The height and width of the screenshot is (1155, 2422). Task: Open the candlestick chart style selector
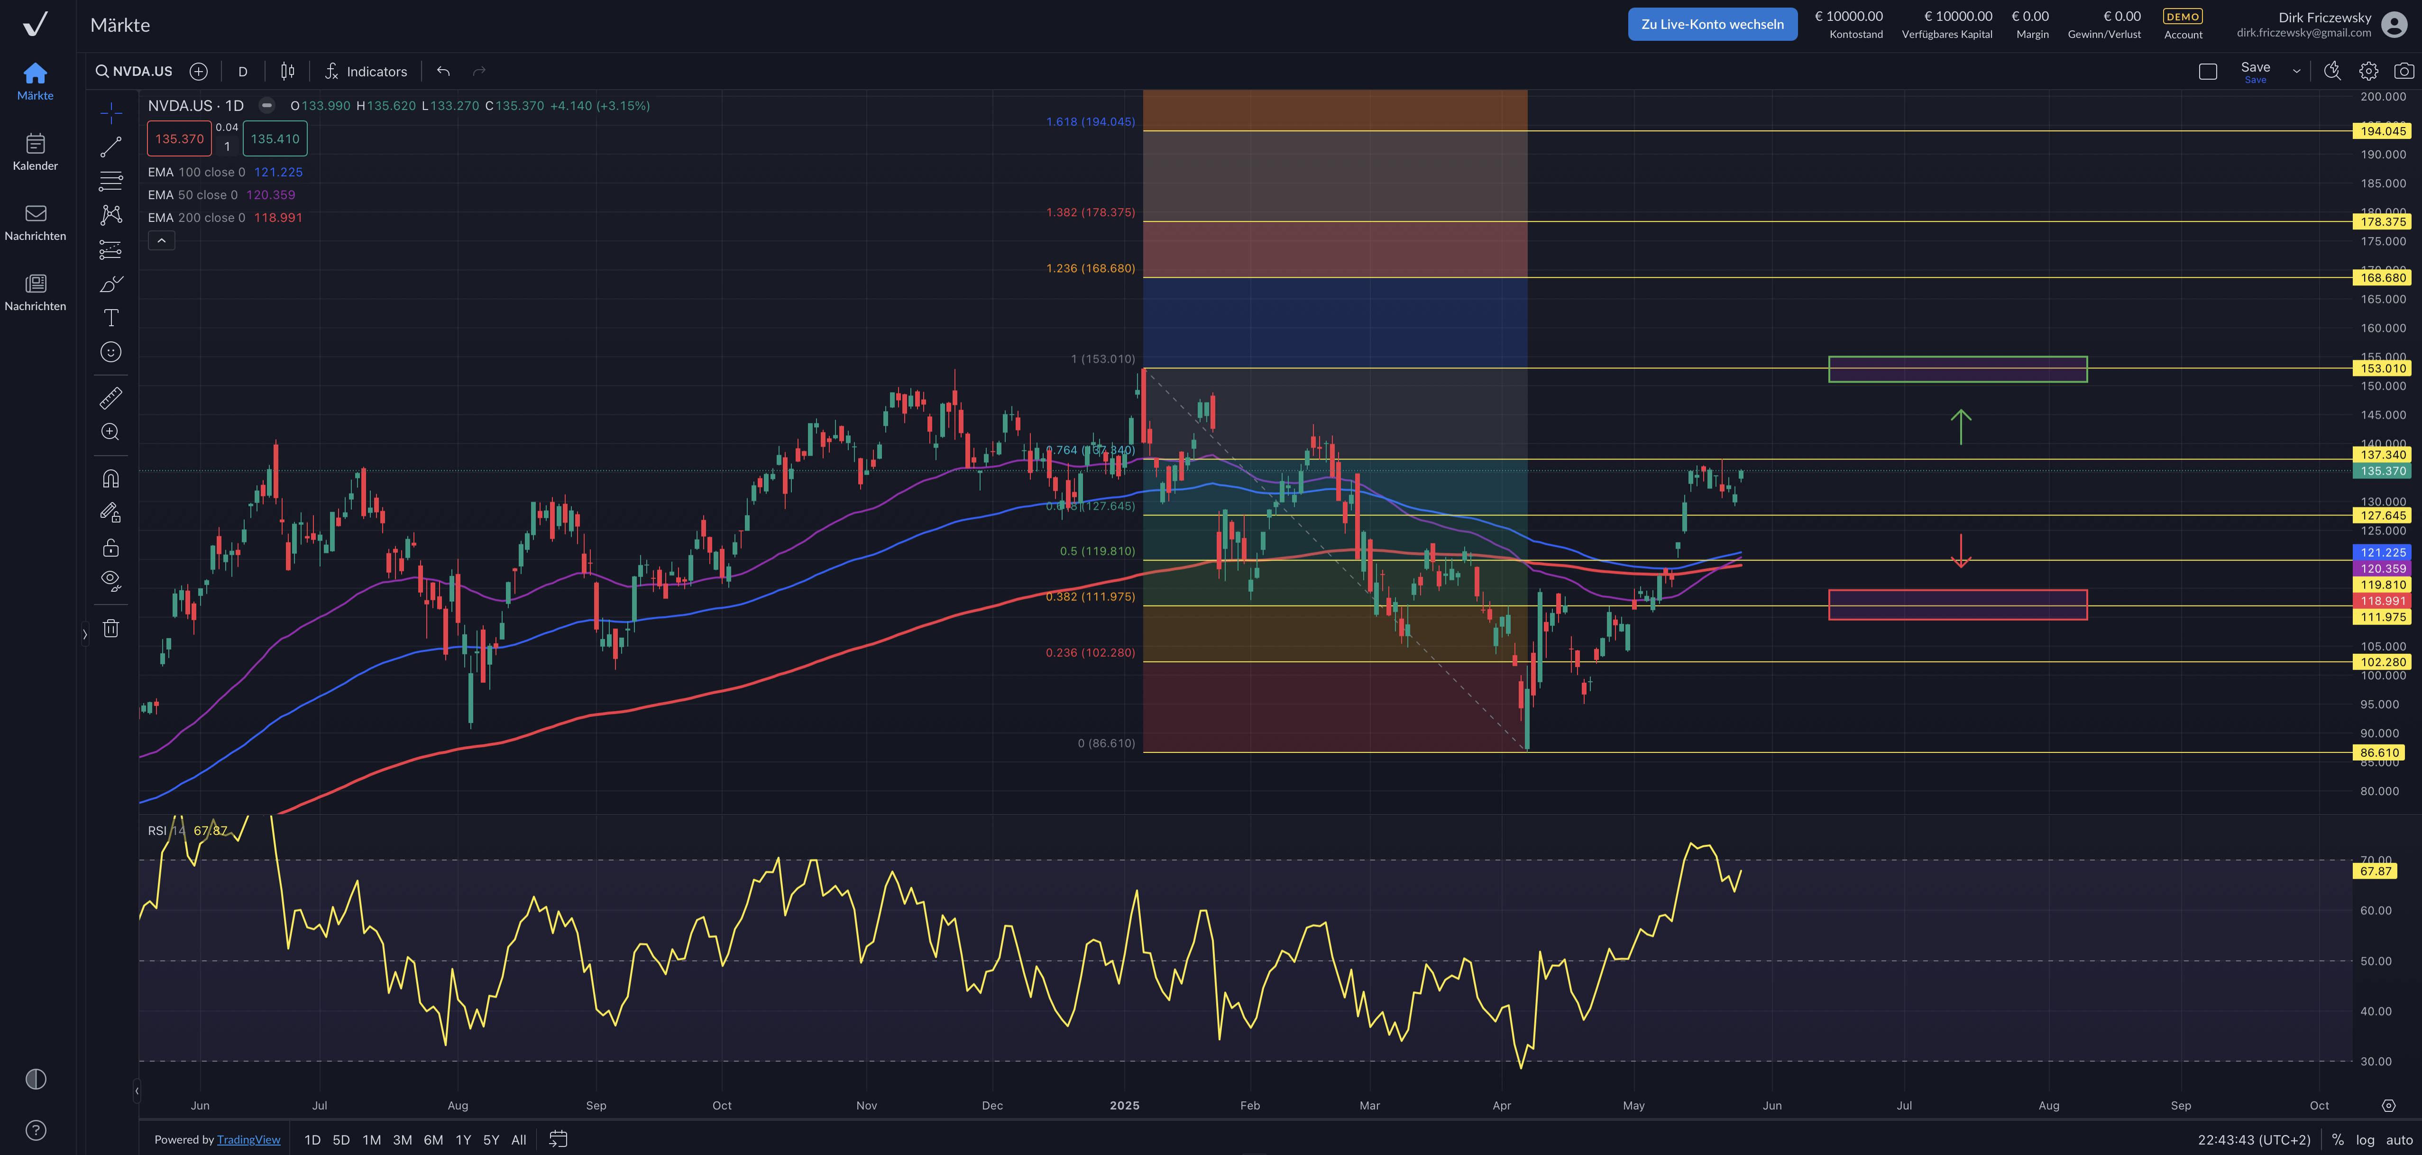pyautogui.click(x=288, y=72)
